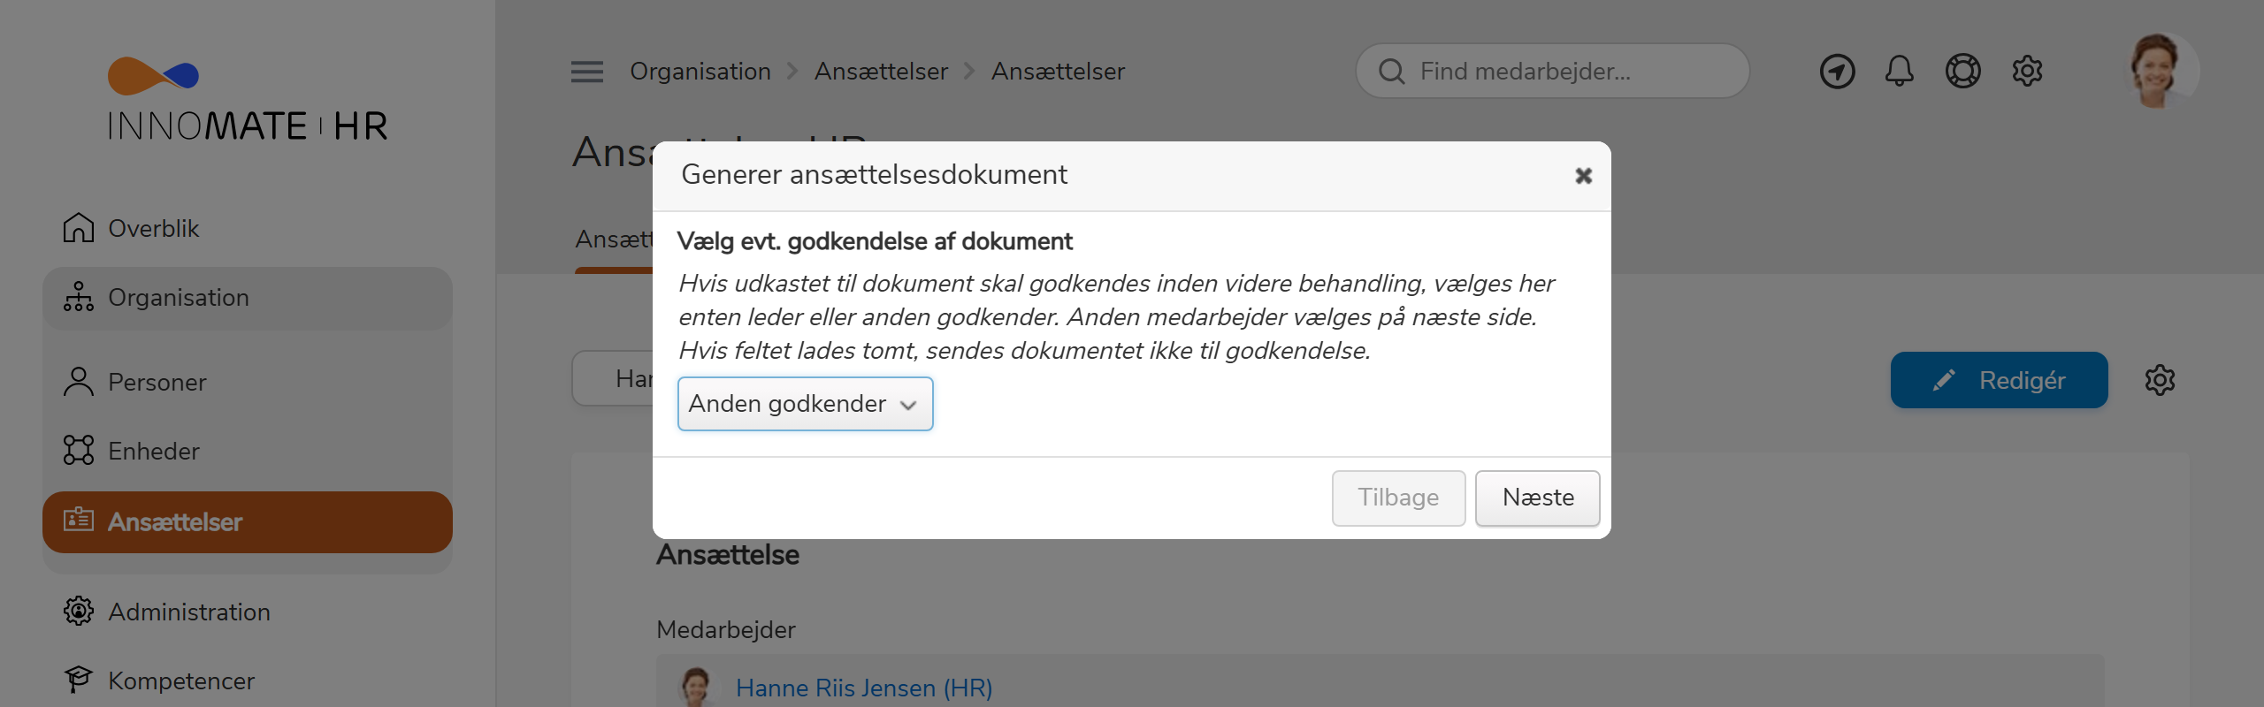2264x707 pixels.
Task: Open the Anden godkender dropdown
Action: click(x=805, y=404)
